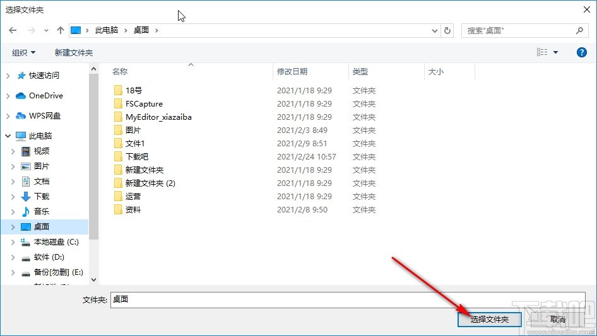Select the 资料 folder
597x336 pixels.
[133, 210]
